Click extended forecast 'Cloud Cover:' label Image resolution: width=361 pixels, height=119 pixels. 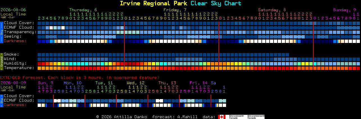point(19,96)
